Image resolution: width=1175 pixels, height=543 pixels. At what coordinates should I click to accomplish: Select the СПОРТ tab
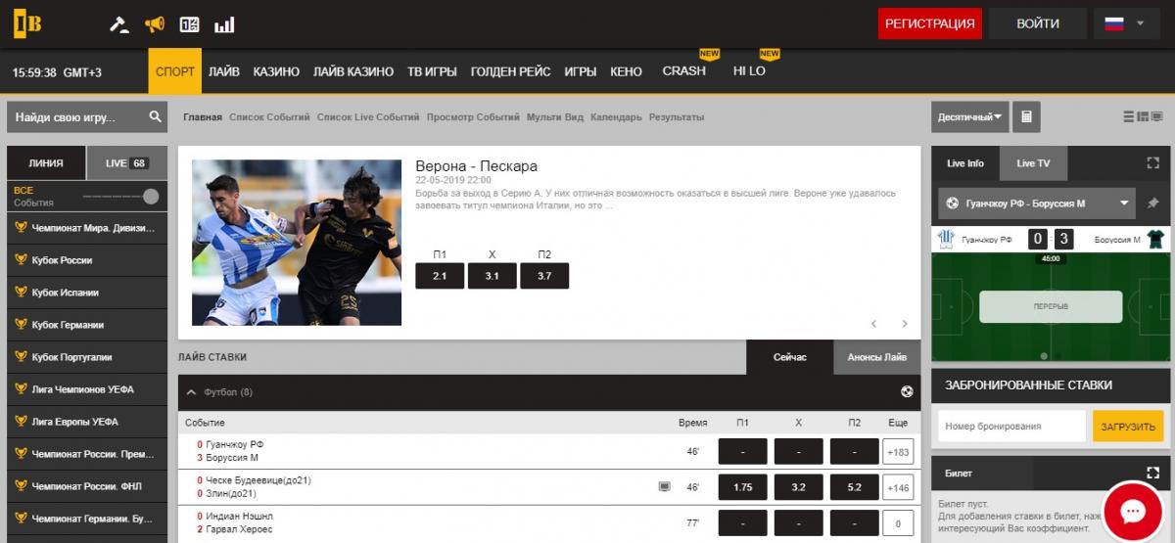(175, 71)
